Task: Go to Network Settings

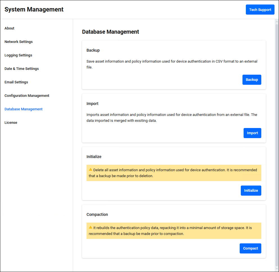Action: click(19, 42)
